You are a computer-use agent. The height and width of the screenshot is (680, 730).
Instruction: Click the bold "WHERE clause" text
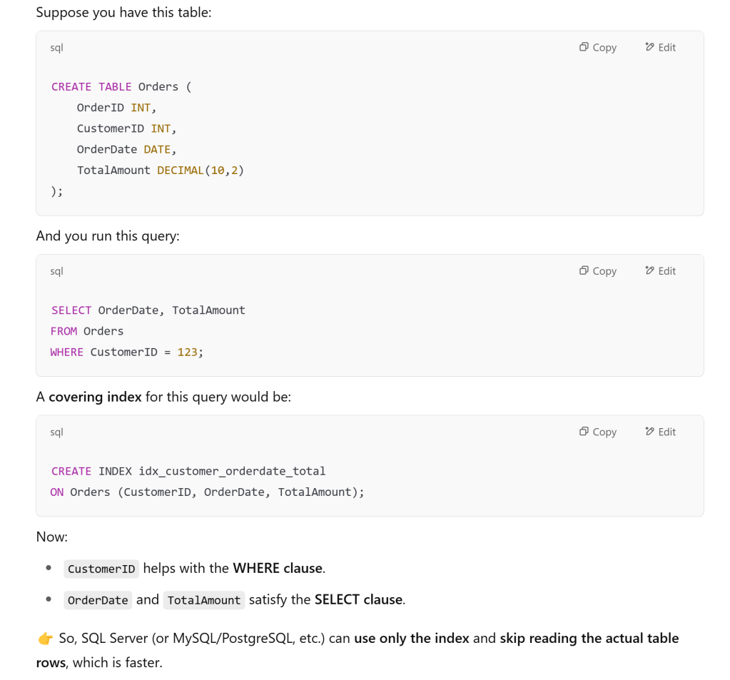pos(278,569)
